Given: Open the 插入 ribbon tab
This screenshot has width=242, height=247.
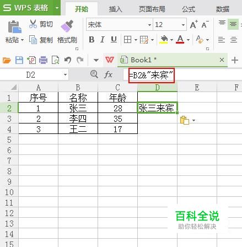Looking at the screenshot, I should click(115, 9).
